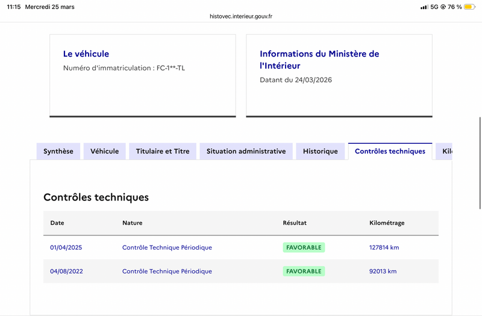Click Informations du Ministère de l'Intérieur heading
The image size is (482, 316).
click(x=319, y=60)
